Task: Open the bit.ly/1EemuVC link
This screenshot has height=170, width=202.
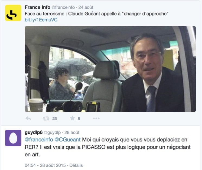Action: (41, 20)
